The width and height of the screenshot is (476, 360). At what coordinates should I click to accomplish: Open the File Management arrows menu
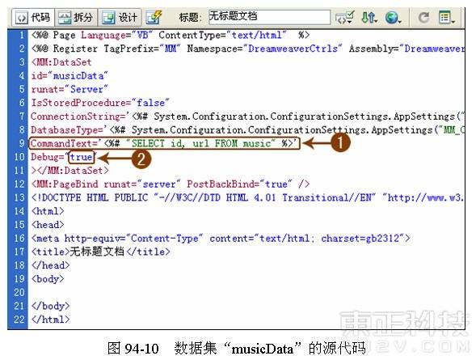click(369, 17)
